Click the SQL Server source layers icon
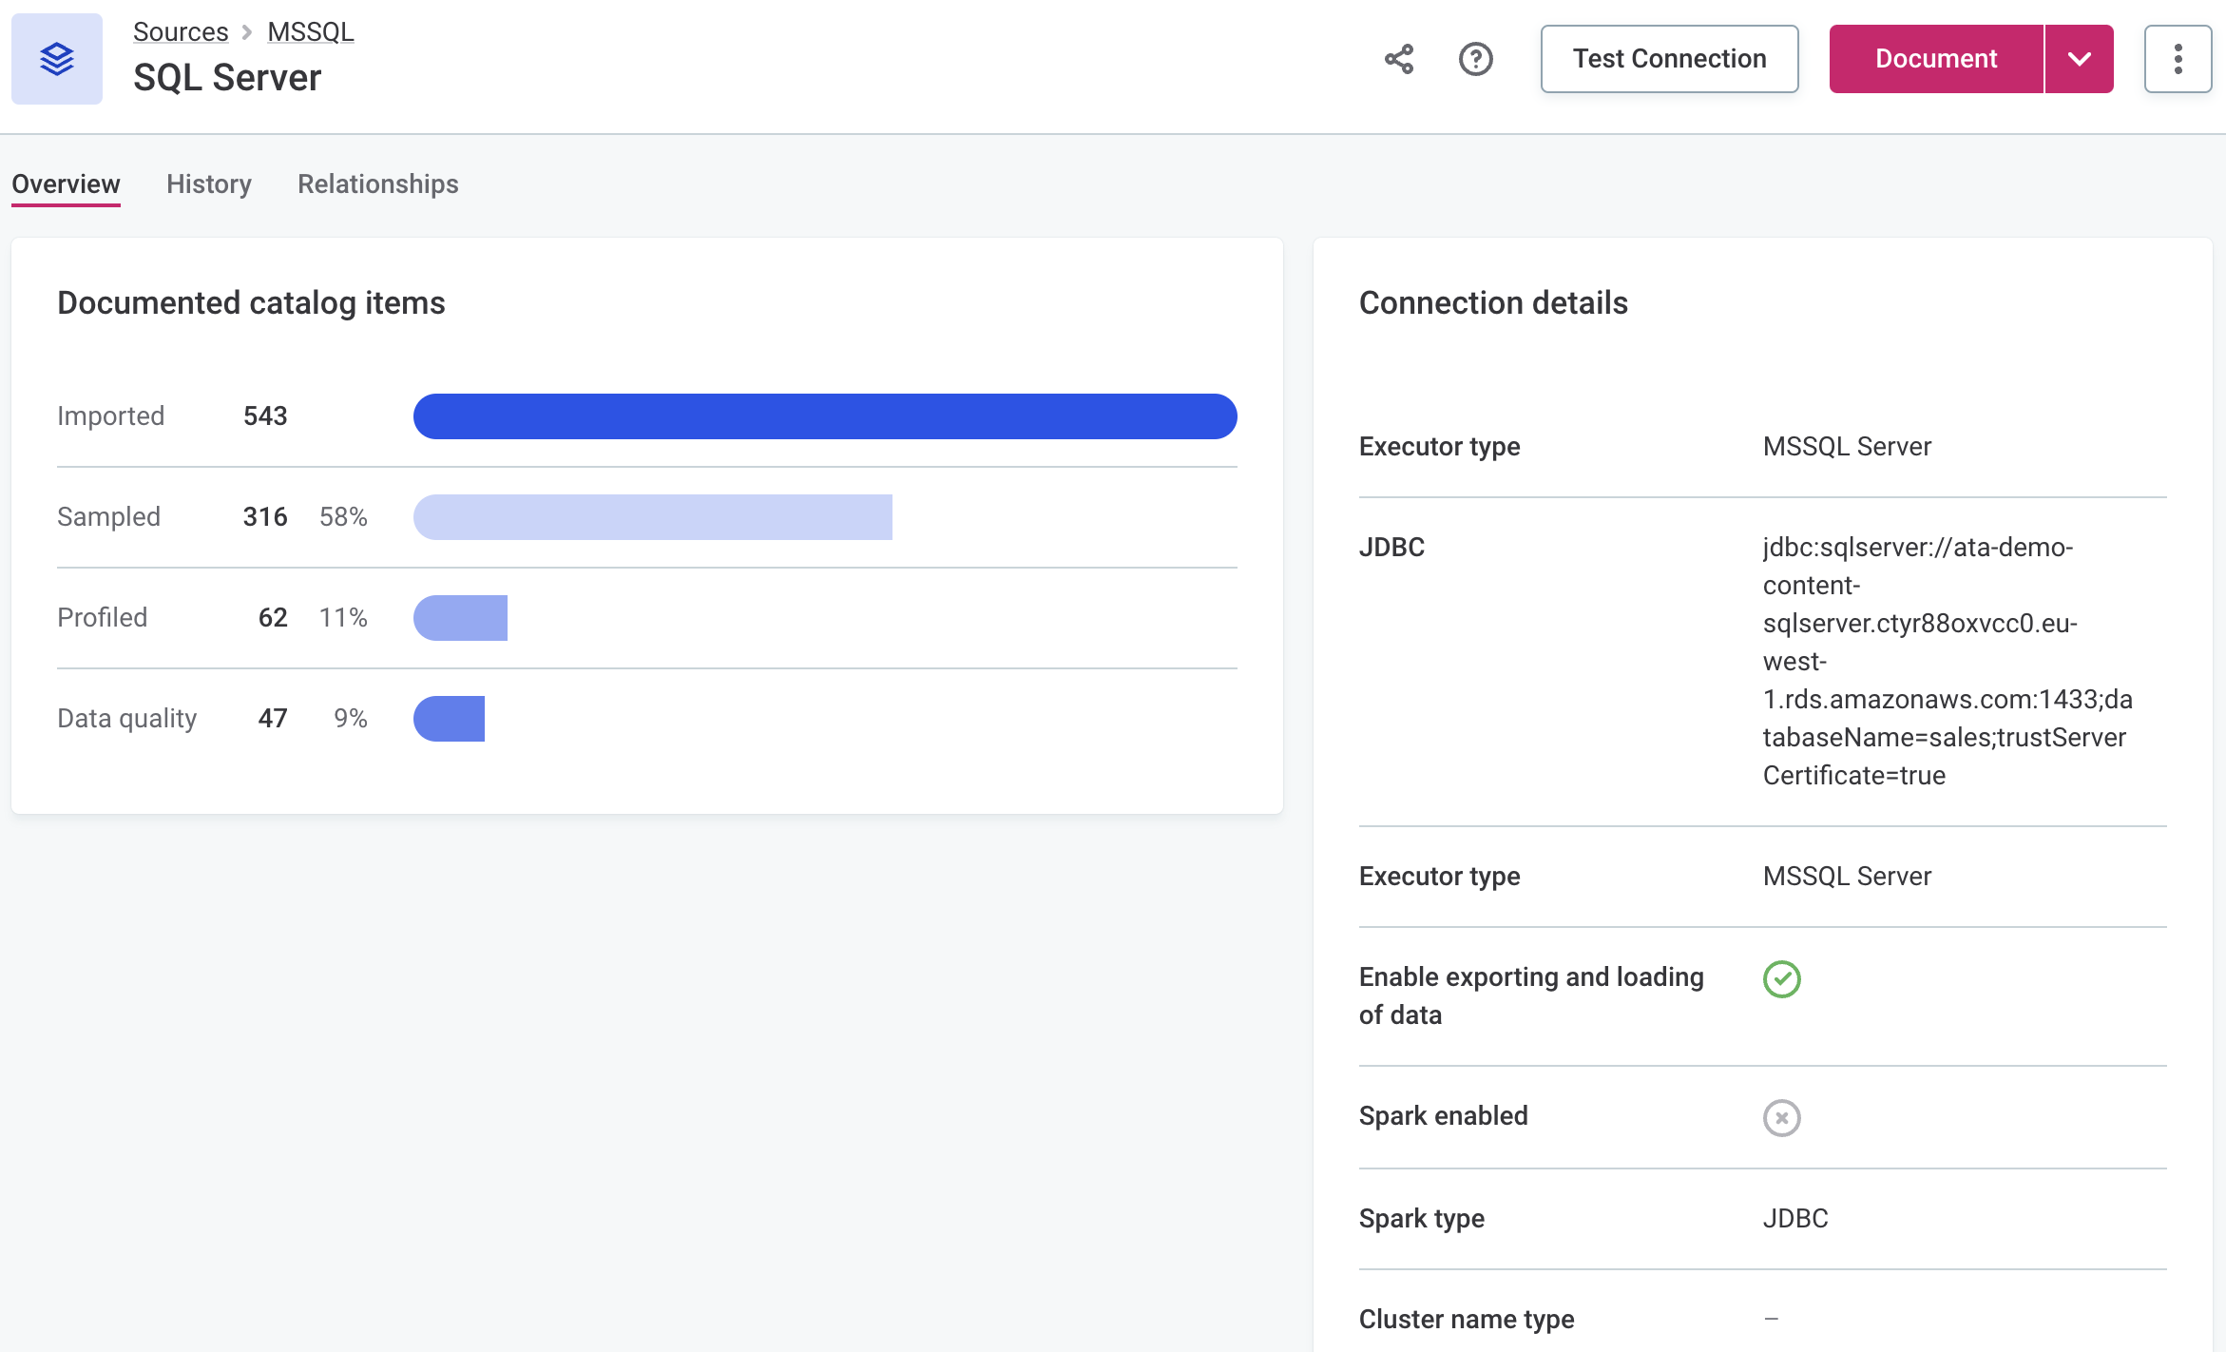The width and height of the screenshot is (2226, 1352). 56,59
